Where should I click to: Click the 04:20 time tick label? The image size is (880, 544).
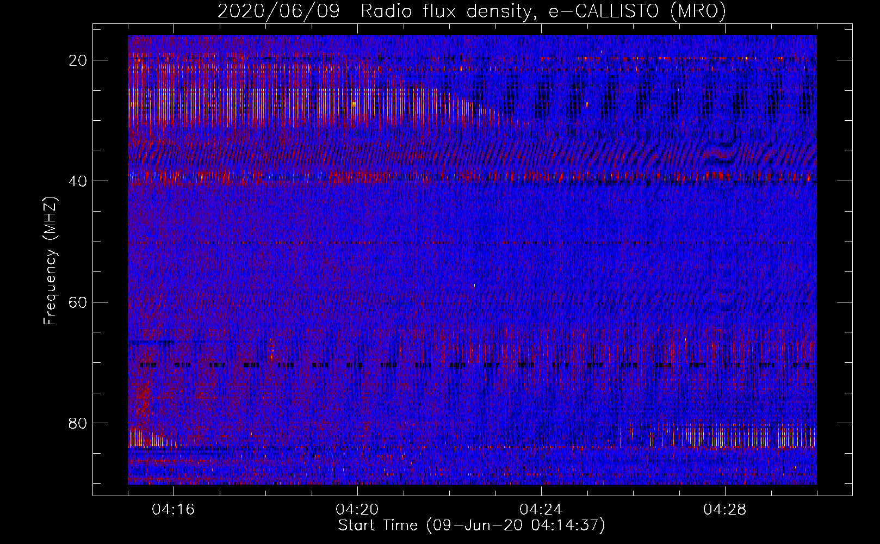[x=357, y=510]
